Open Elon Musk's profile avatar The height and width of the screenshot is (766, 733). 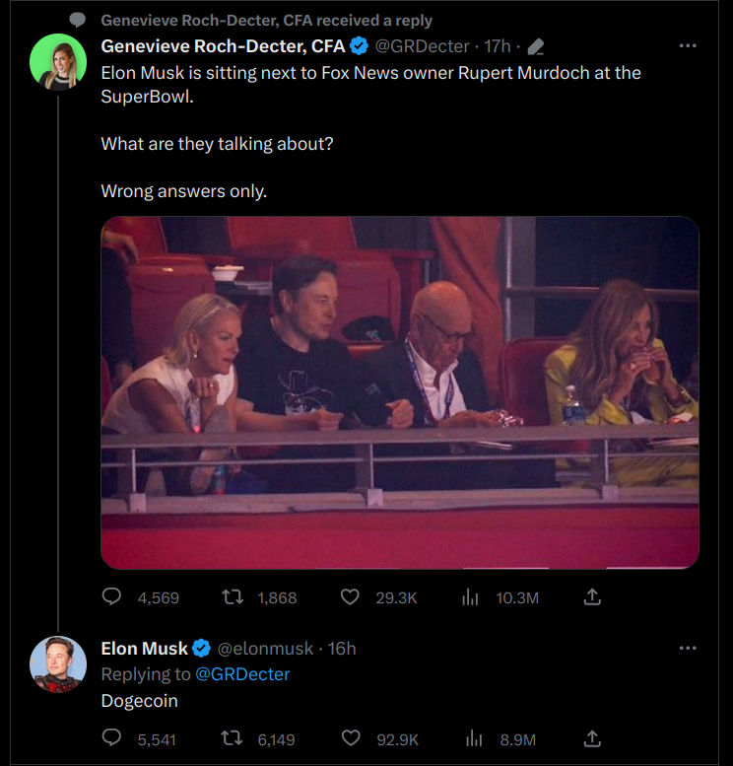tap(58, 663)
